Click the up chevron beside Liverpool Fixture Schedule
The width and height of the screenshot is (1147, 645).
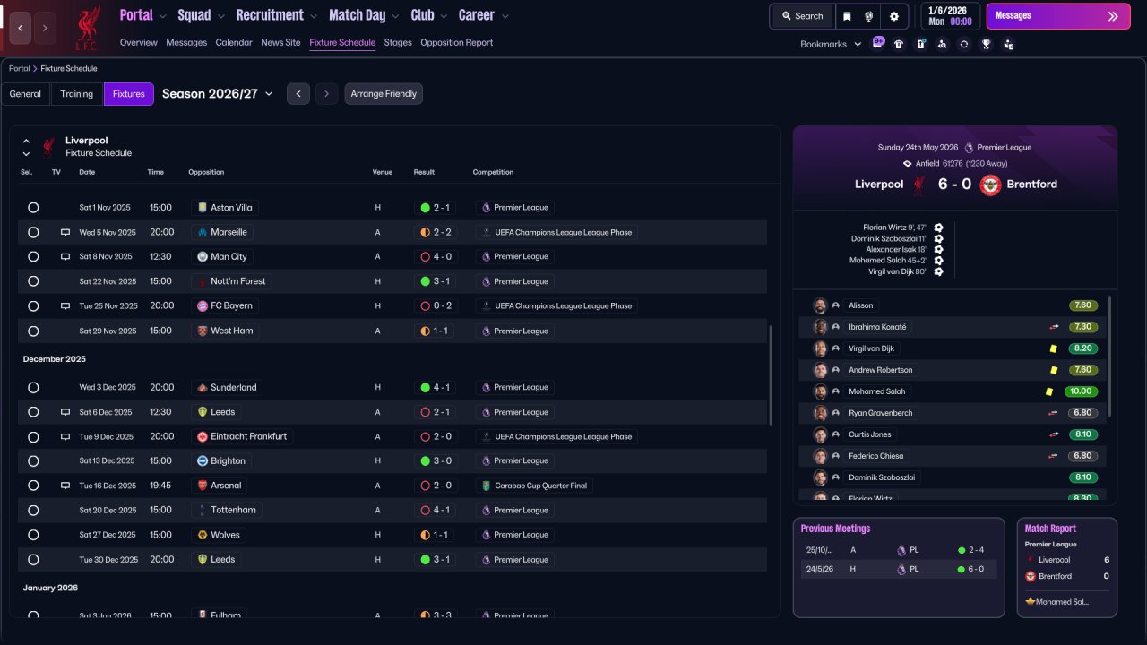click(x=26, y=142)
